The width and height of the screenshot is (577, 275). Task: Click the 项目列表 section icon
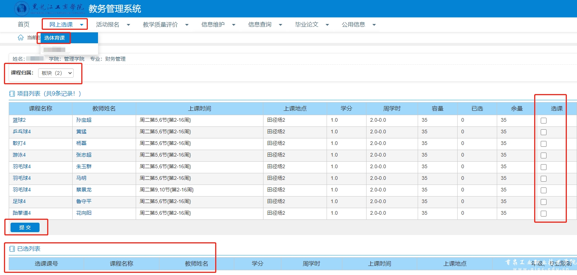[x=12, y=94]
